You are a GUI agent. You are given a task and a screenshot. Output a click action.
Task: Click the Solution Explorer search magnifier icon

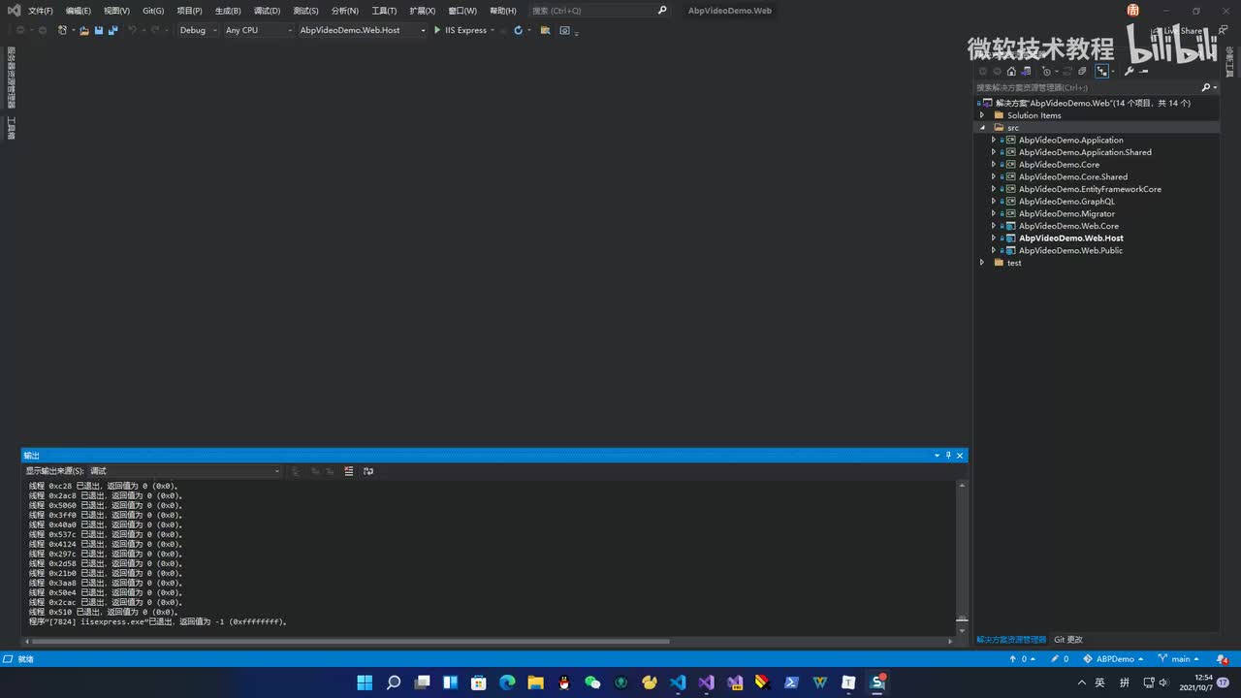click(x=1206, y=87)
